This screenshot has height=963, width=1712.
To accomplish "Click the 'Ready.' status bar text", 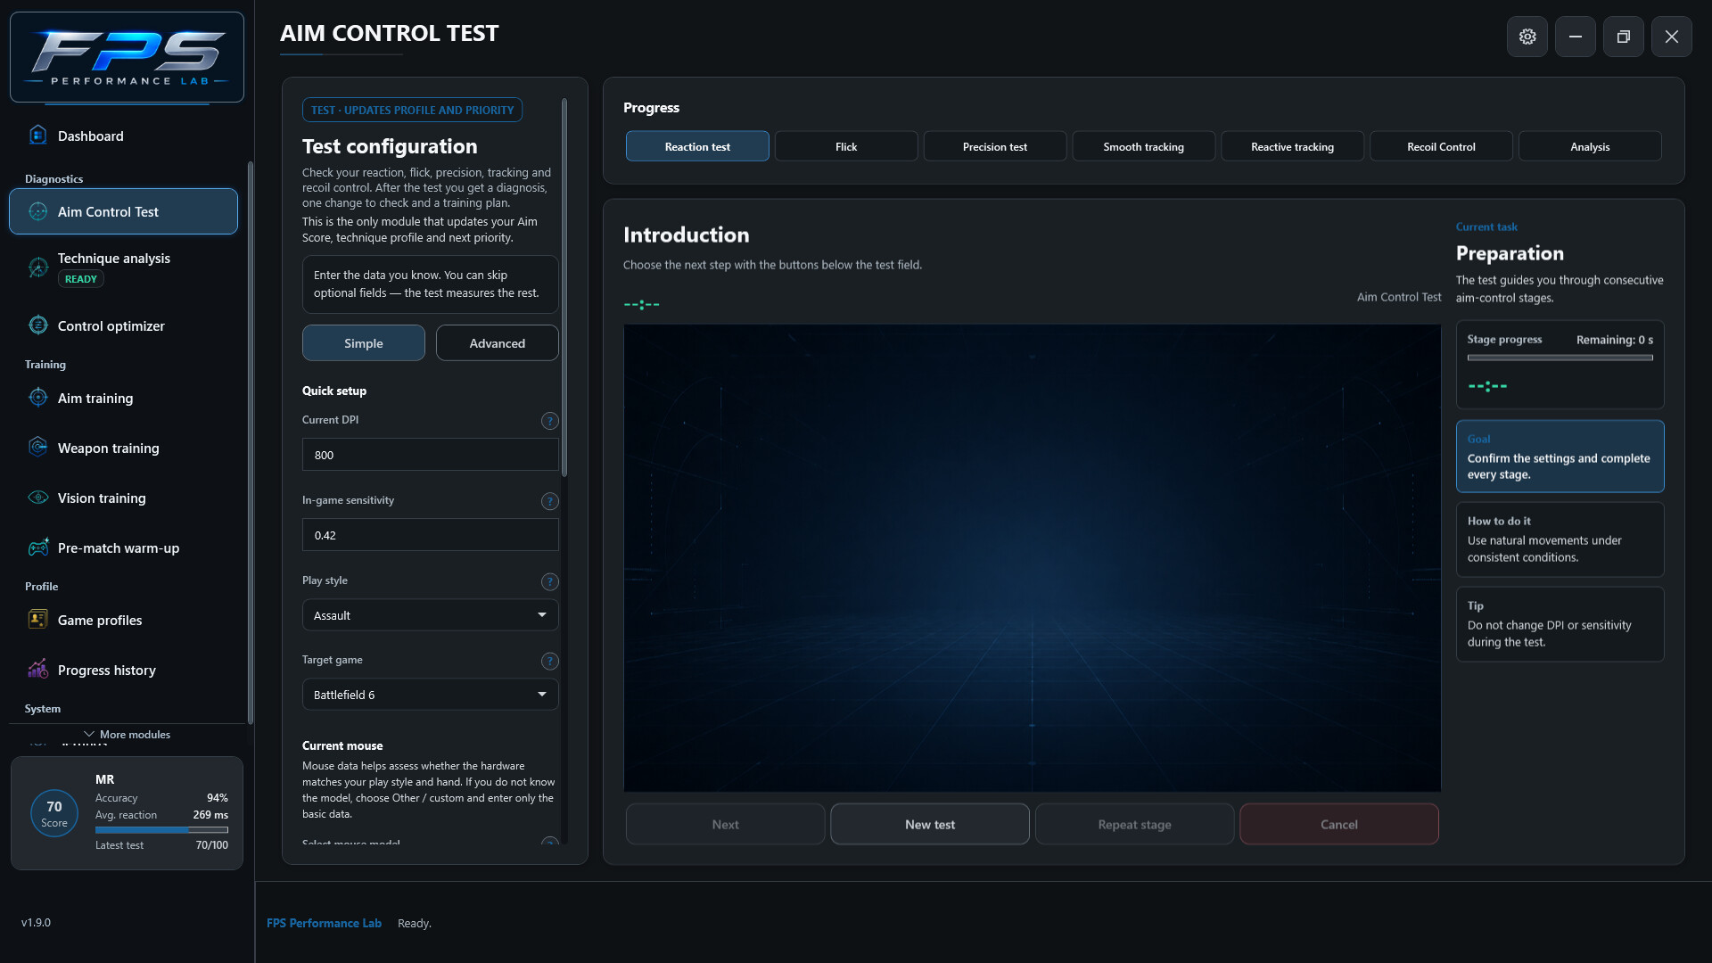I will point(415,923).
